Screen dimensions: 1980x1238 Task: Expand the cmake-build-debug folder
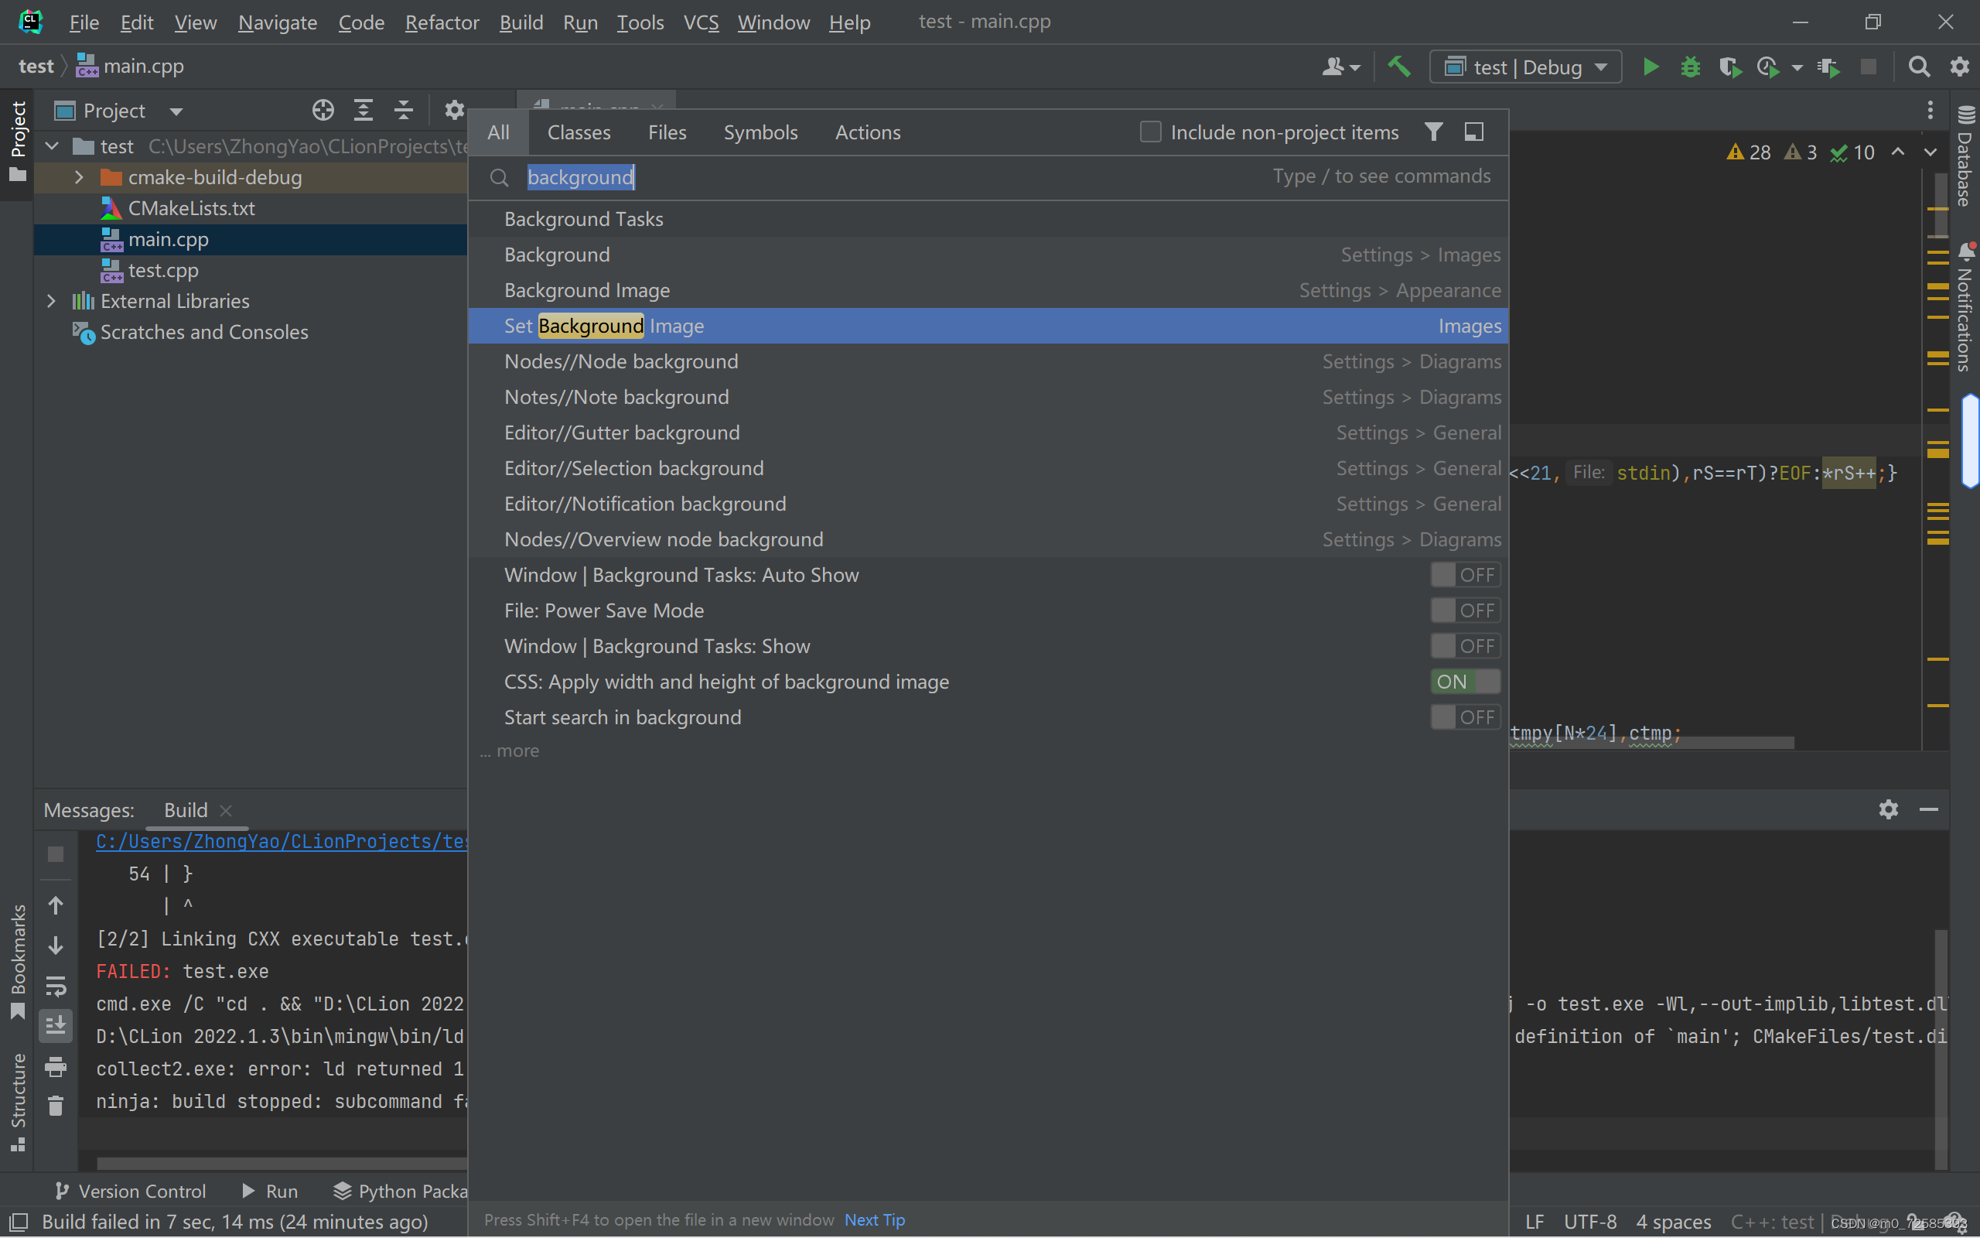tap(79, 178)
